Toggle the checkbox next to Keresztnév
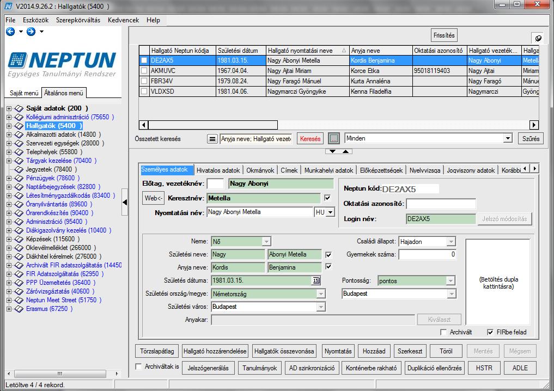Viewport: 554px width, 391px height. 327,198
